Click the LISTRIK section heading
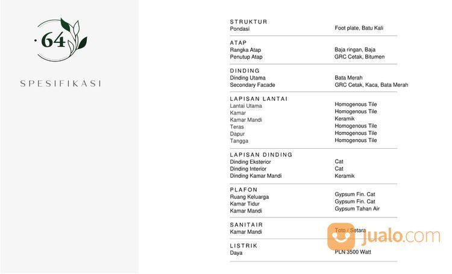The height and width of the screenshot is (274, 452). [x=243, y=246]
